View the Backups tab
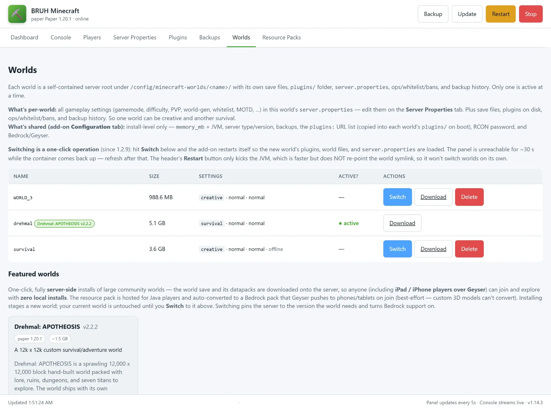The image size is (551, 410). (210, 37)
